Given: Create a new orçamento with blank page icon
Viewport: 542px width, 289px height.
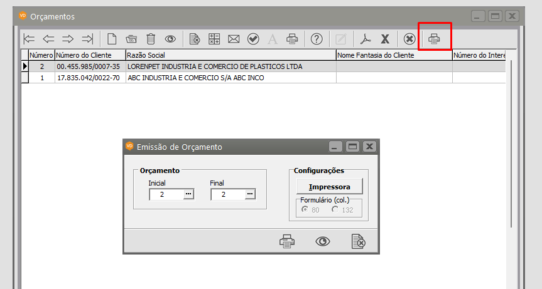Looking at the screenshot, I should click(x=112, y=39).
